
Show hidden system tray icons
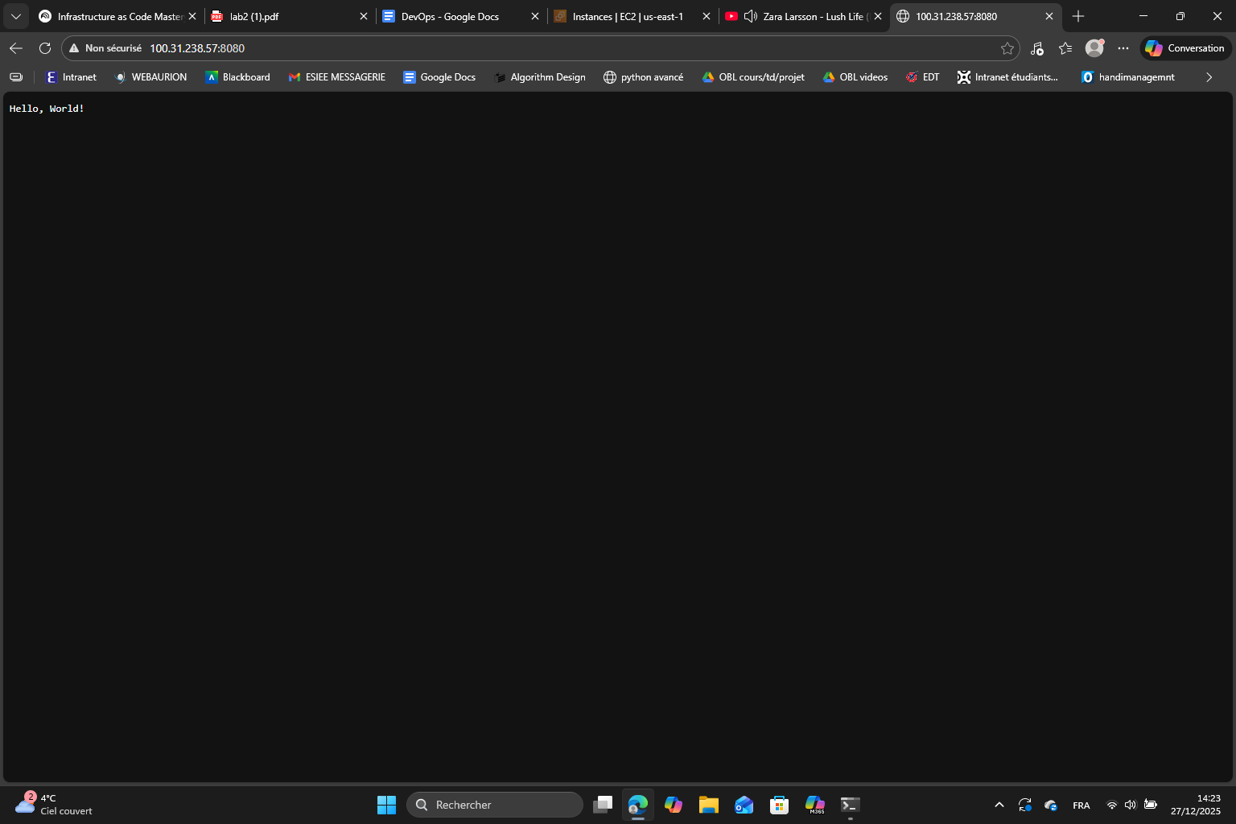click(x=999, y=805)
